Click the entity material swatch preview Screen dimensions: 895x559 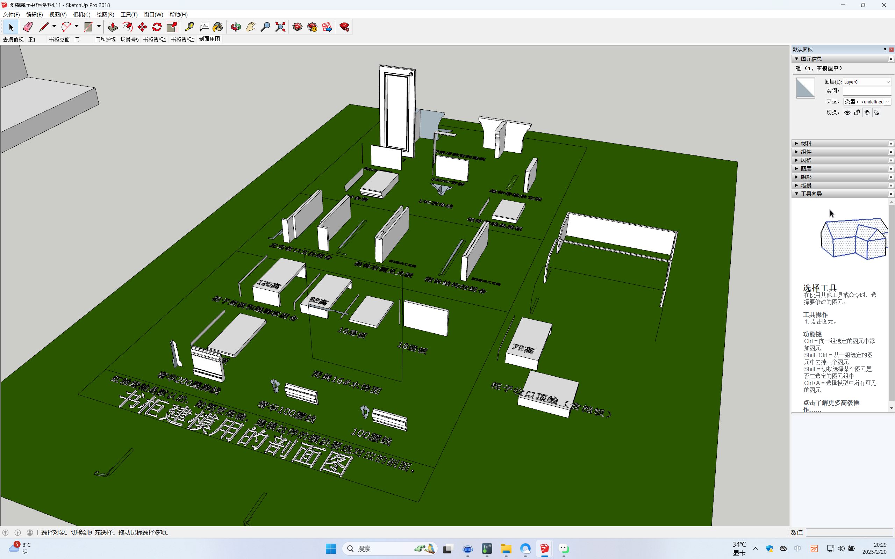click(x=805, y=88)
